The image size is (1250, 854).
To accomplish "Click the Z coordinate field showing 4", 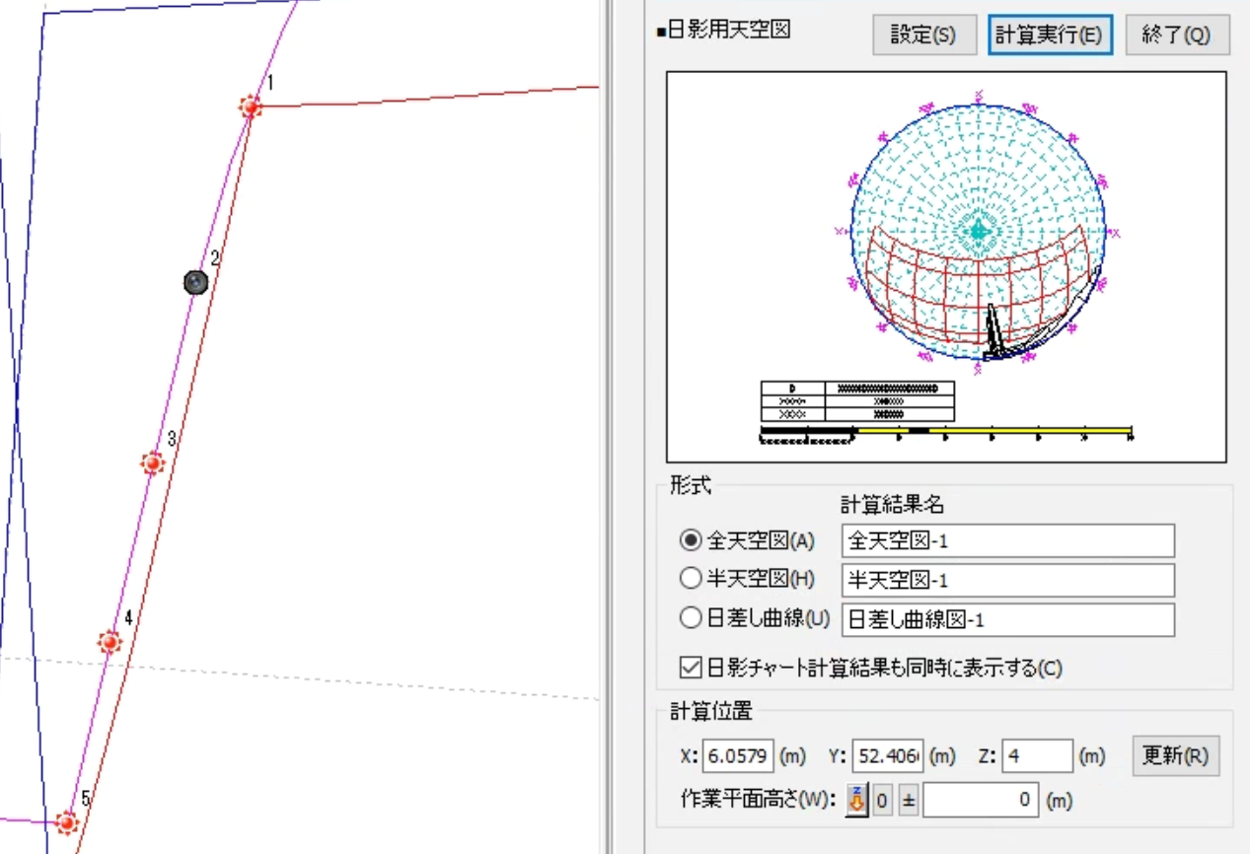I will click(x=1037, y=756).
